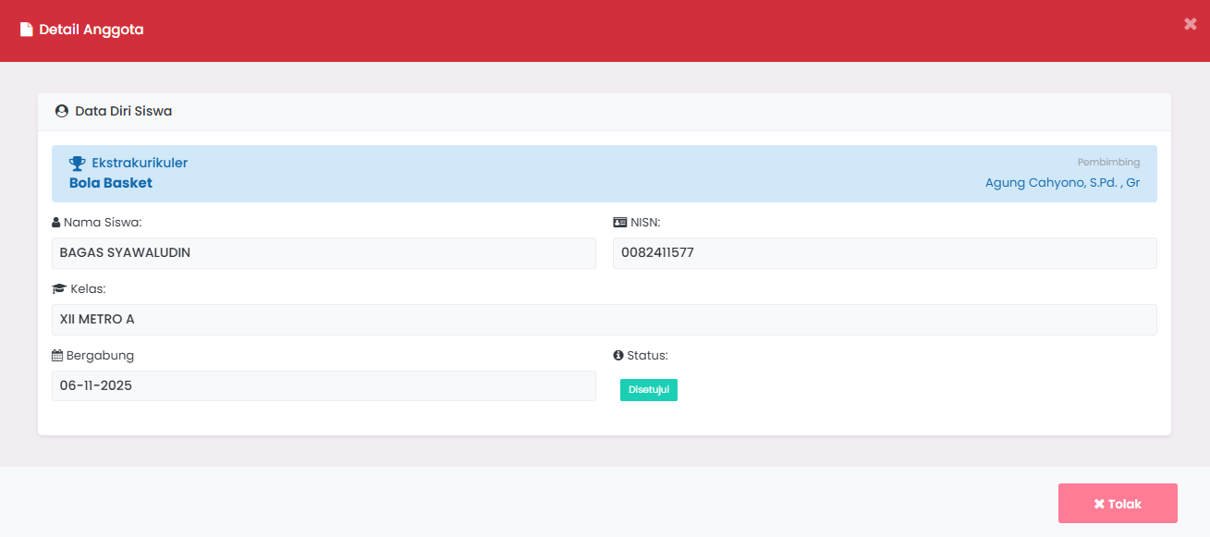Viewport: 1210px width, 537px height.
Task: Close the Detail Anggota dialog with X
Action: coord(1190,24)
